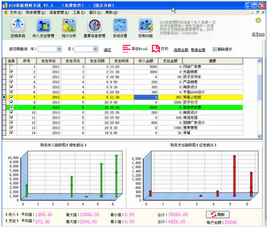Open the 帮助 menu
Image resolution: width=267 pixels, height=228 pixels.
click(111, 12)
